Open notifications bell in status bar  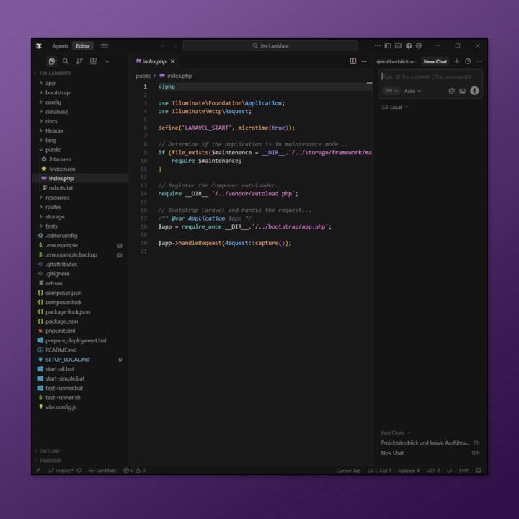[479, 471]
